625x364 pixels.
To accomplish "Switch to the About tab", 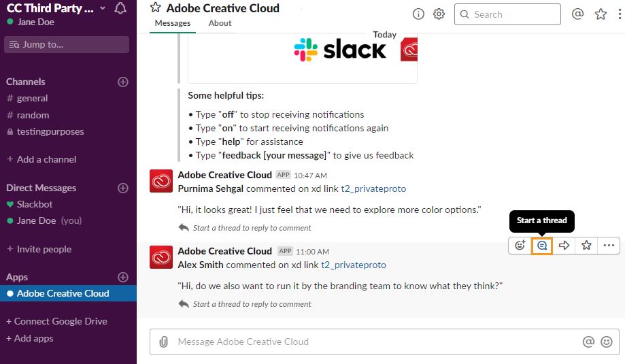I will [220, 23].
